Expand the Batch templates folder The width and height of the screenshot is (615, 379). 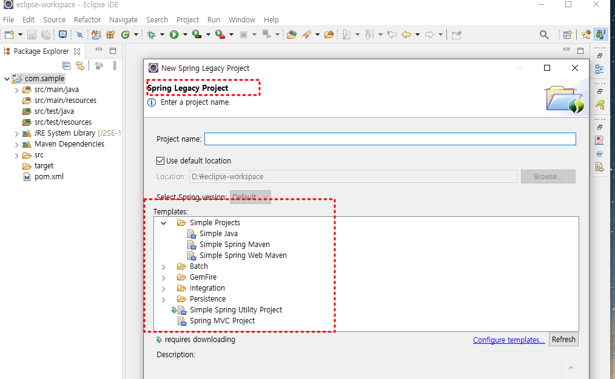(164, 266)
